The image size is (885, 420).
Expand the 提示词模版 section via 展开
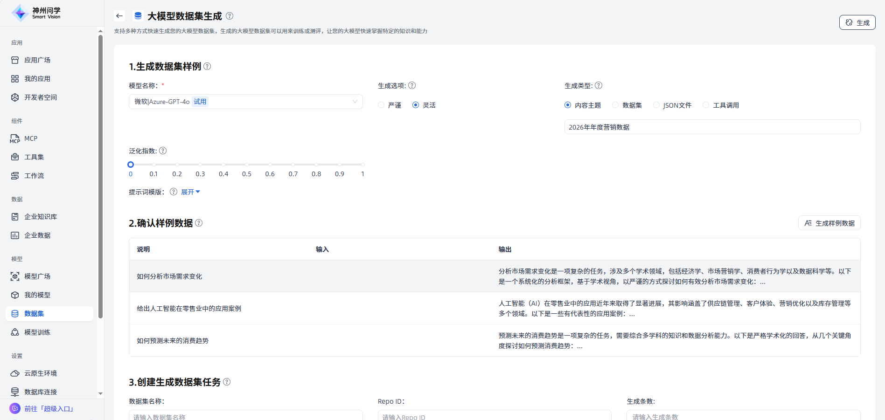190,192
